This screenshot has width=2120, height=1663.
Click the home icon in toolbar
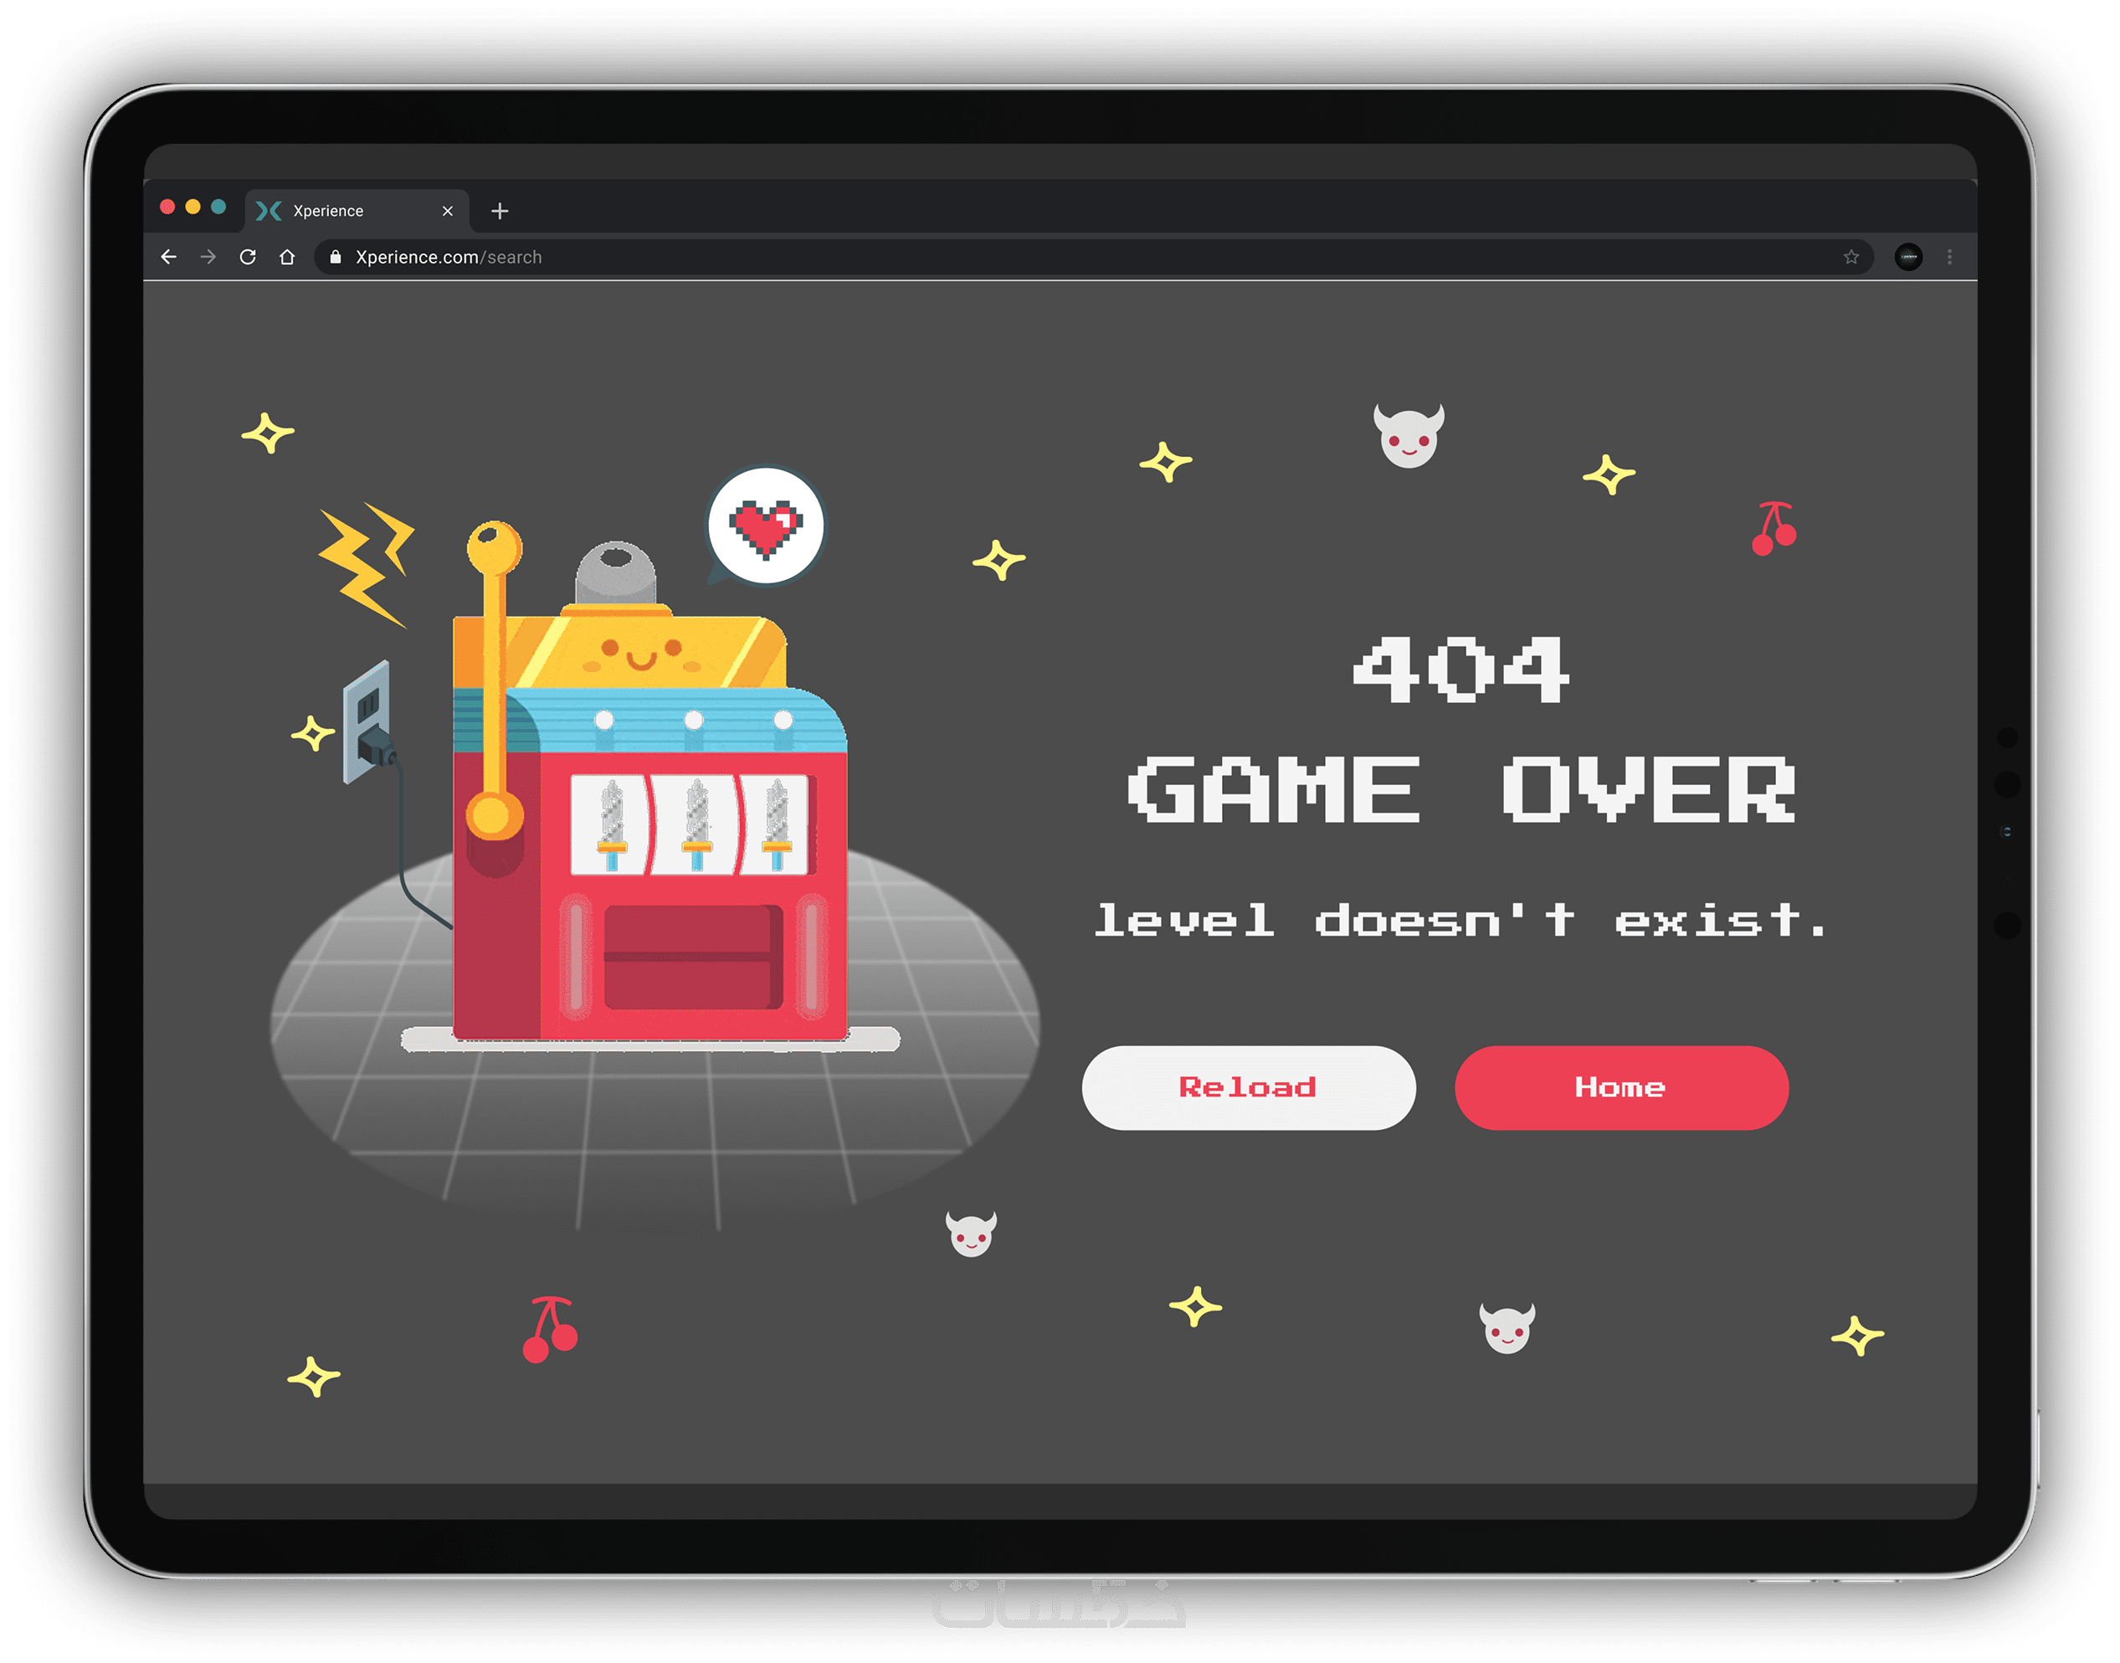(x=287, y=257)
